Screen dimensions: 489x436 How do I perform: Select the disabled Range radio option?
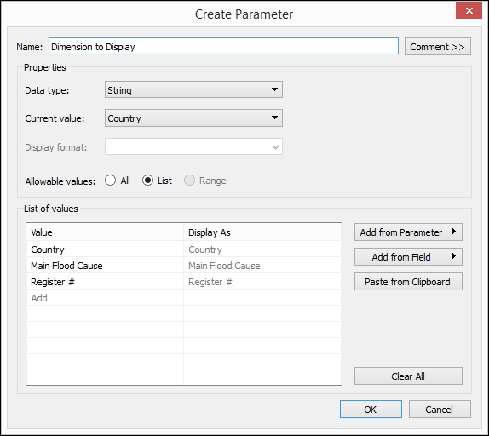pyautogui.click(x=190, y=181)
